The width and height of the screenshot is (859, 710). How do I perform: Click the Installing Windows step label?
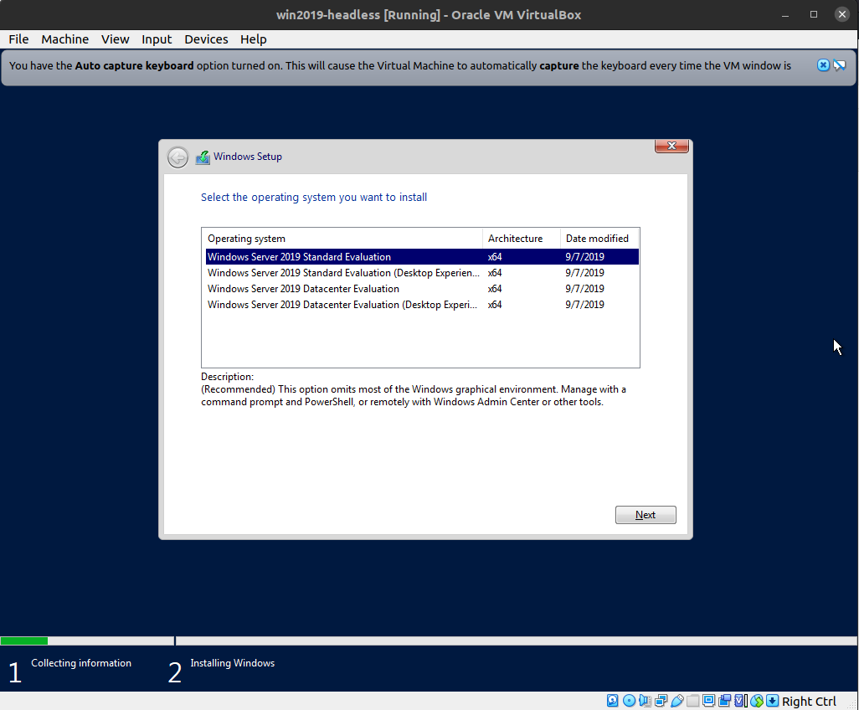[232, 663]
